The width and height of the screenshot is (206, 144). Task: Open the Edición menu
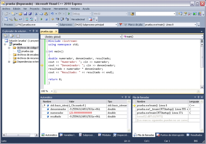17,9
